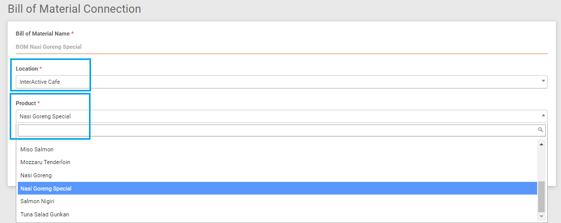Screen dimensions: 561x223
Task: Click the Location dropdown arrow
Action: click(543, 81)
